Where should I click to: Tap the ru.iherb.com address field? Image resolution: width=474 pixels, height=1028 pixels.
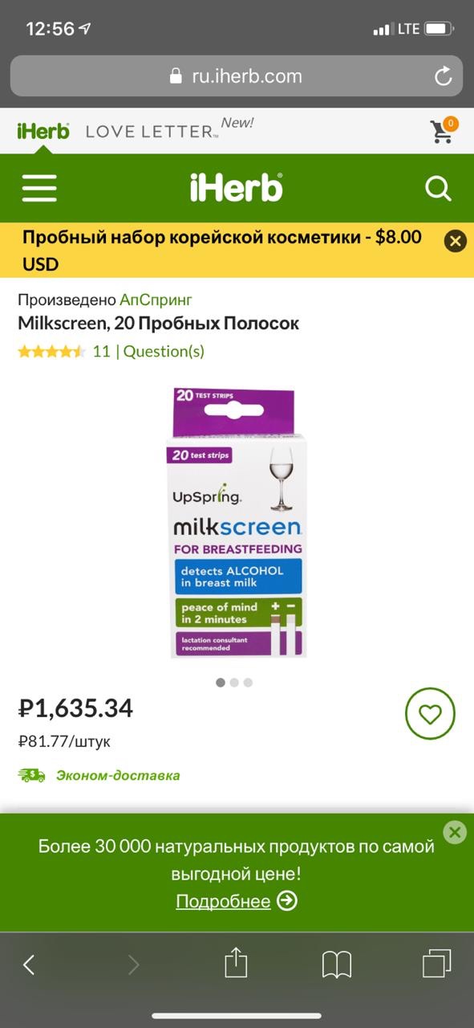click(x=236, y=76)
